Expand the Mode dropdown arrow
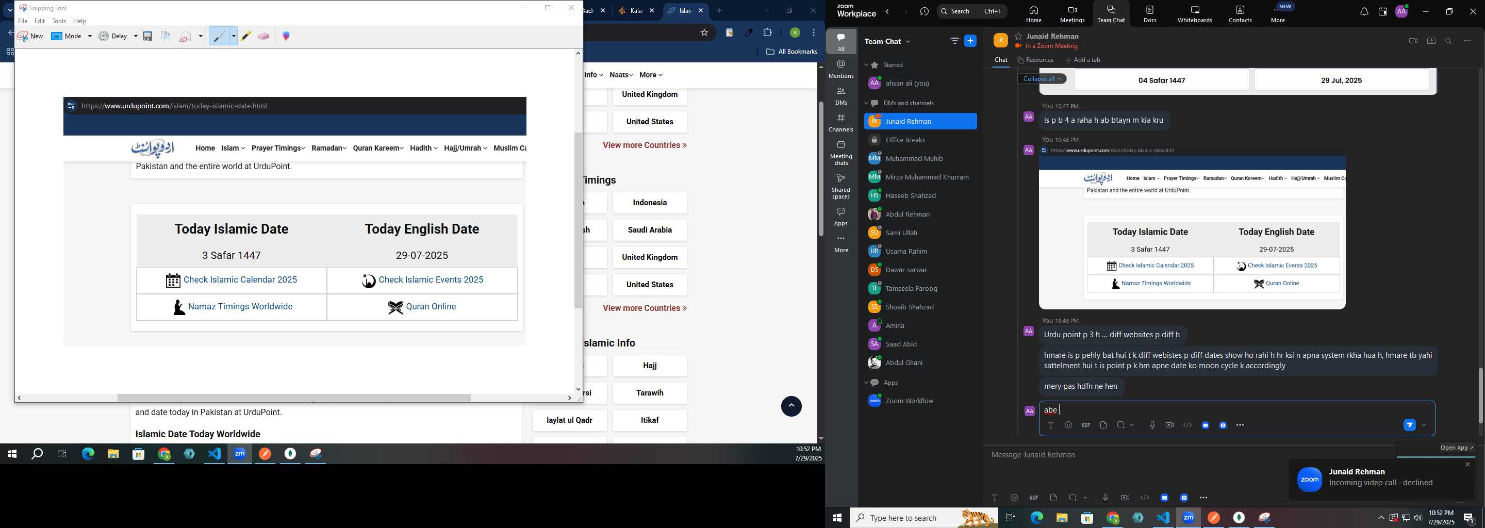The image size is (1485, 528). [x=90, y=36]
